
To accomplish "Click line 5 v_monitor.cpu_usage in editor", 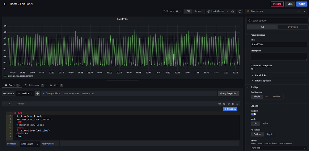I will (x=30, y=125).
